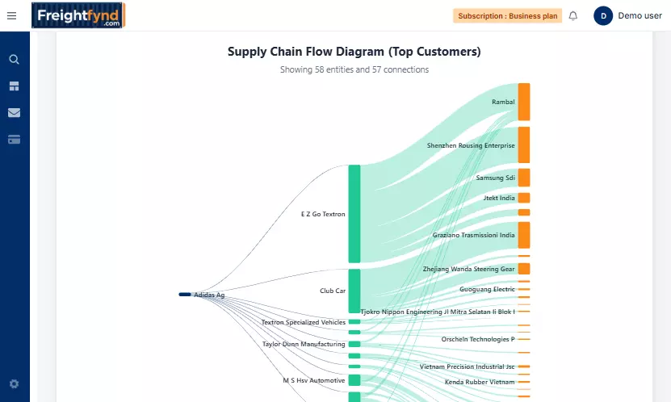The image size is (671, 402).
Task: Open the Demo user account menu
Action: click(x=640, y=15)
